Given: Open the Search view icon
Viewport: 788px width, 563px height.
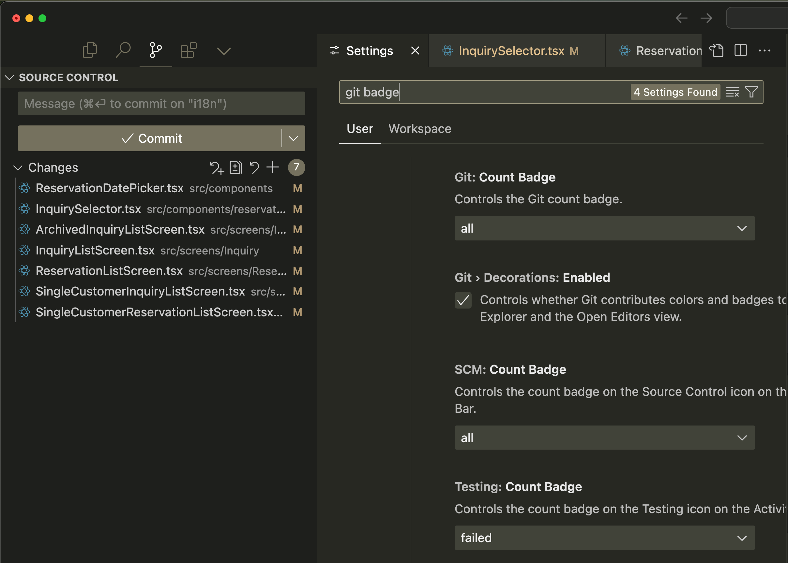Looking at the screenshot, I should point(123,51).
